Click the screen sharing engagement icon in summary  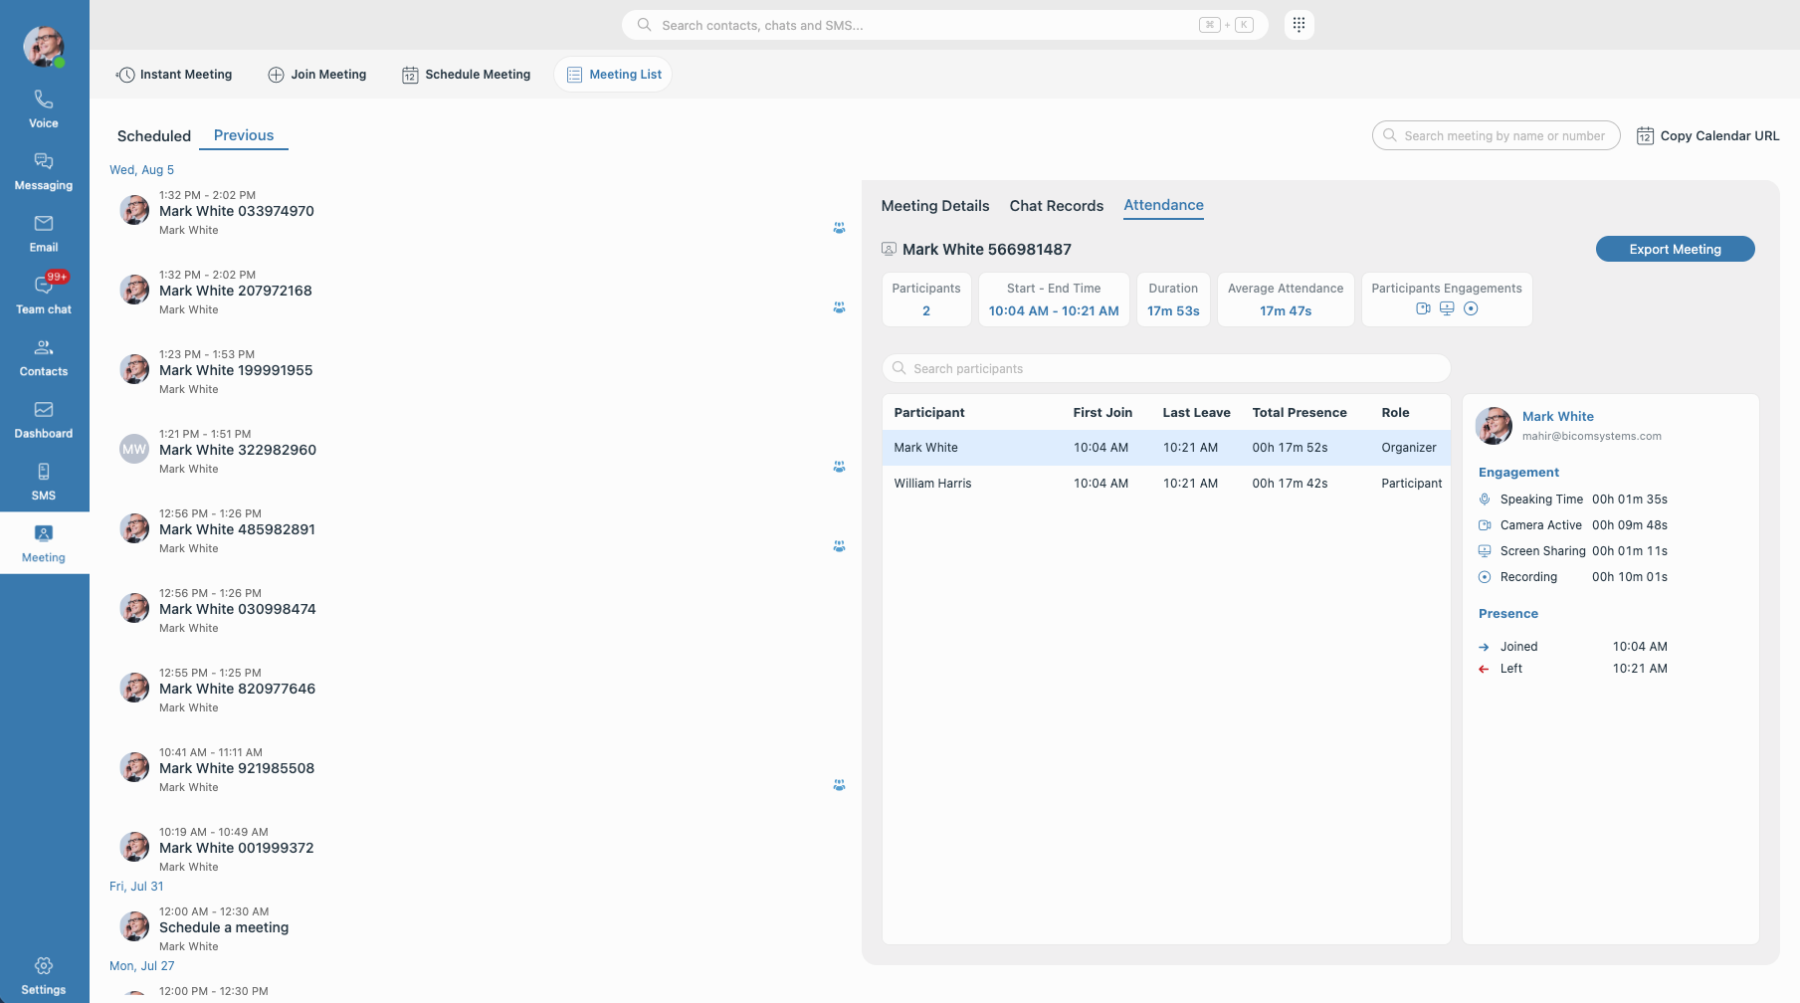(1447, 308)
